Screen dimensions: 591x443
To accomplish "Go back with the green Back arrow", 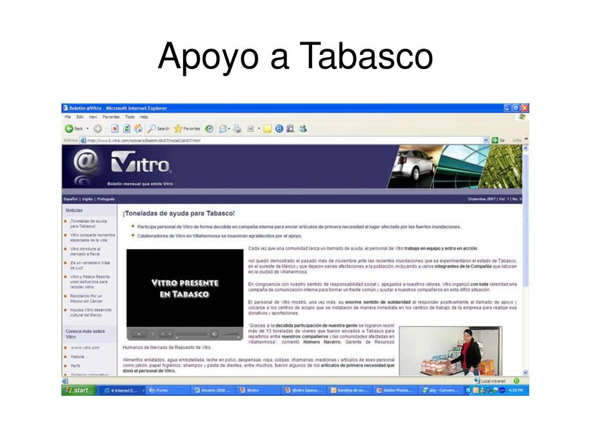I will click(69, 129).
